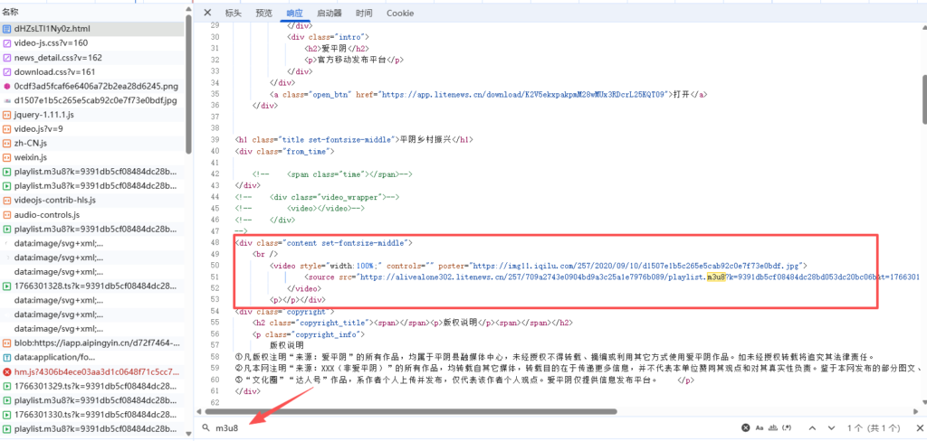This screenshot has width=927, height=441.
Task: Click thumbnail icon beside the d1507e1b5c jpg
Action: pyautogui.click(x=7, y=100)
